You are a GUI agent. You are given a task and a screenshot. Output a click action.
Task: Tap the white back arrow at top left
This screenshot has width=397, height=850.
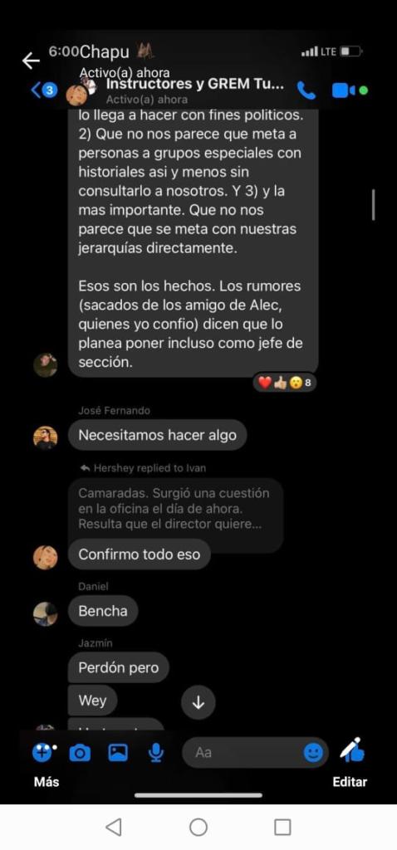pos(31,60)
